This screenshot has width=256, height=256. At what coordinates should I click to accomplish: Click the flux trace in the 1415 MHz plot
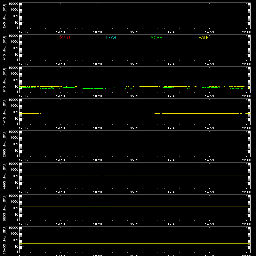[135, 113]
